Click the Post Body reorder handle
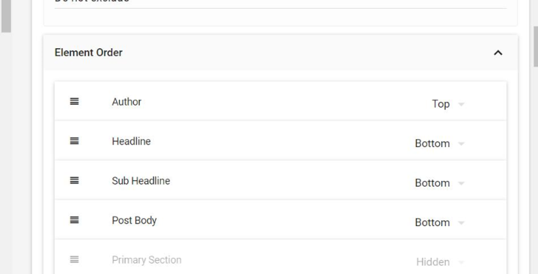 75,220
